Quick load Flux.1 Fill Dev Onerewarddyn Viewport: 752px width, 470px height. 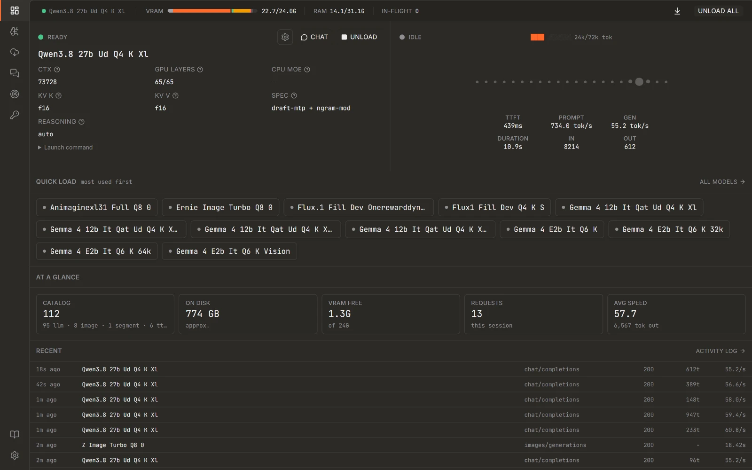tap(358, 207)
